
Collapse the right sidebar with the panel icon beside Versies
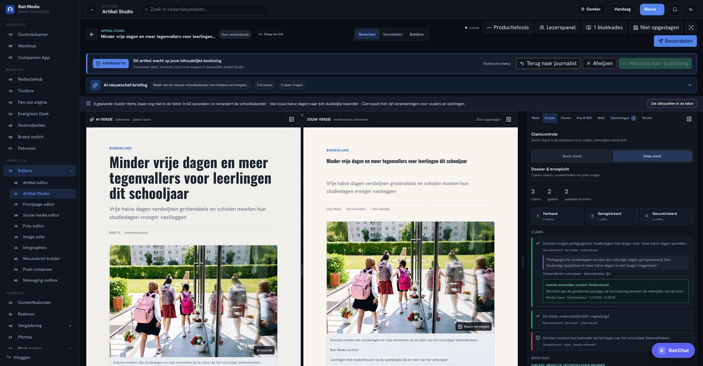point(689,119)
